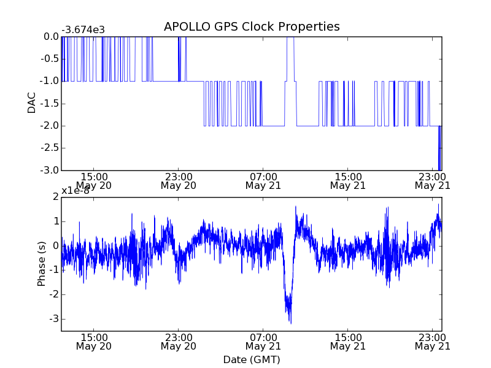The image size is (491, 368).
Task: Click the "-0.5" DAC axis tick
Action: click(50, 59)
